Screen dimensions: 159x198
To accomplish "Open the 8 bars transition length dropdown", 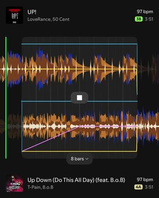I will point(79,159).
